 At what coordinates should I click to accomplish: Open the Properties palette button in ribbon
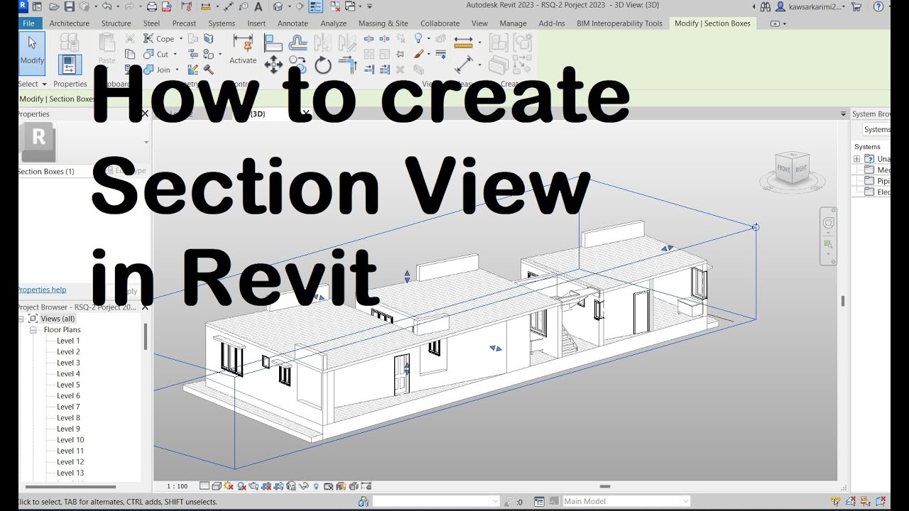tap(70, 65)
